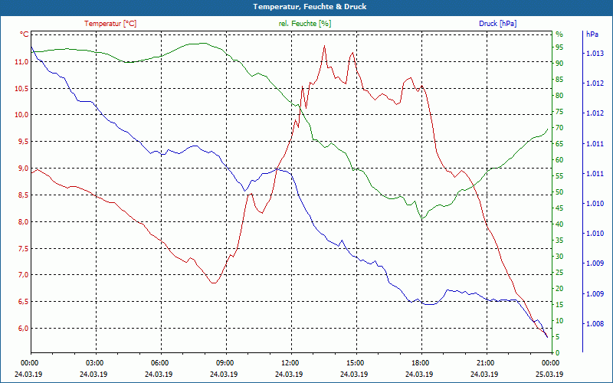This screenshot has height=383, width=613.
Task: Select the green 'rel. Feuchte [%]' legend label
Action: [305, 24]
